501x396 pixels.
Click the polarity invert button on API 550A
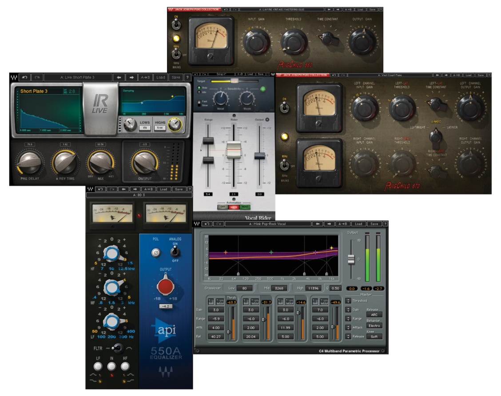tap(155, 252)
